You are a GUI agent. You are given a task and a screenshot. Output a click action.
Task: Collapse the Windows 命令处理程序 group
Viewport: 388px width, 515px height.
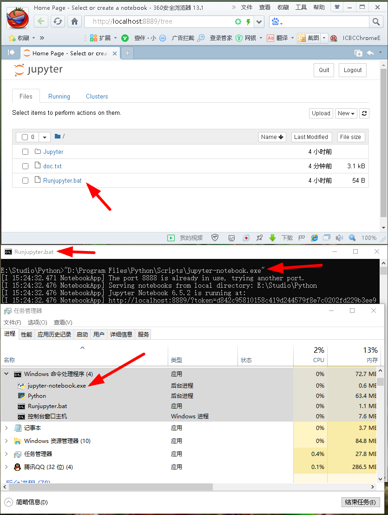click(x=6, y=374)
